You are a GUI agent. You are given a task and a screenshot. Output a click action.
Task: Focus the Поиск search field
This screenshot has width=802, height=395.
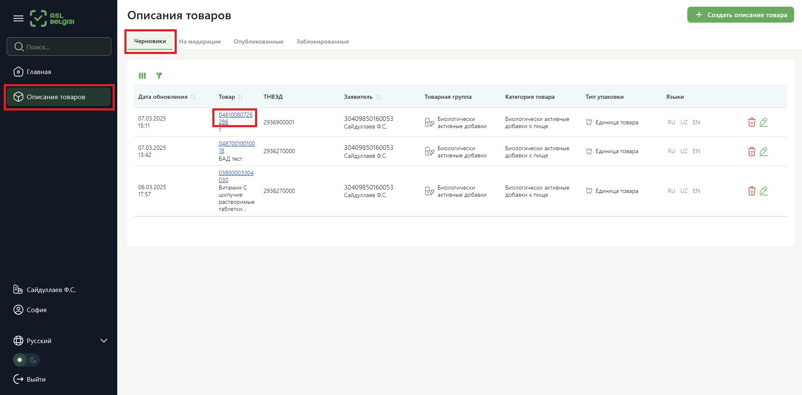59,46
